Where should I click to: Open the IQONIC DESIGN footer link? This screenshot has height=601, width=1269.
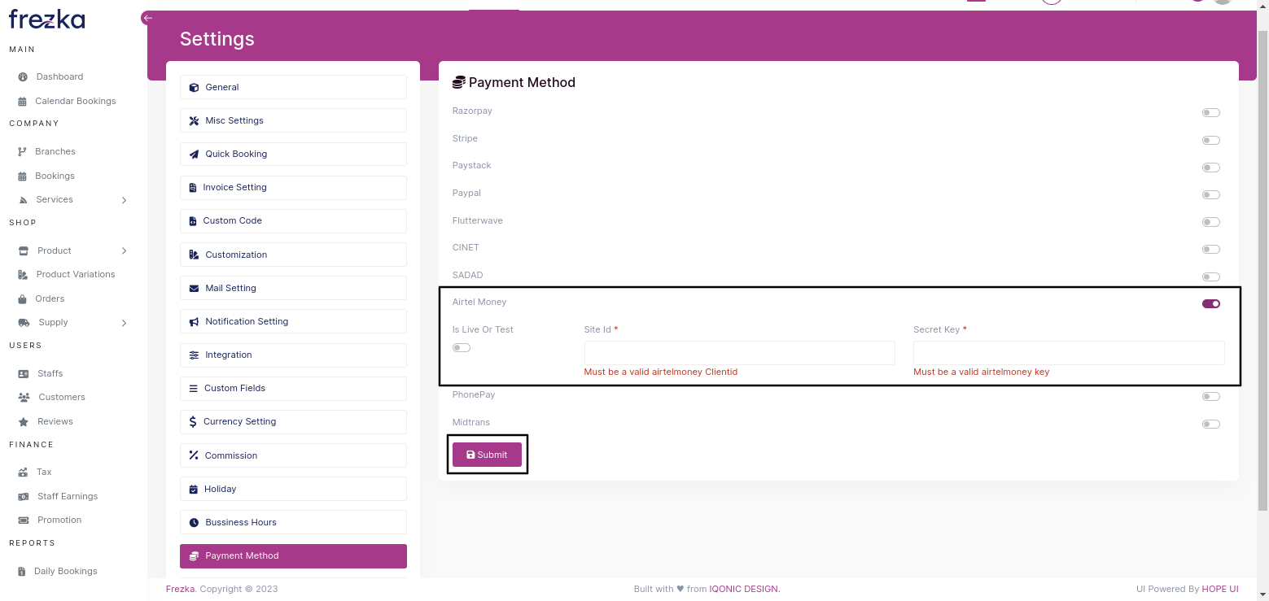(x=745, y=589)
